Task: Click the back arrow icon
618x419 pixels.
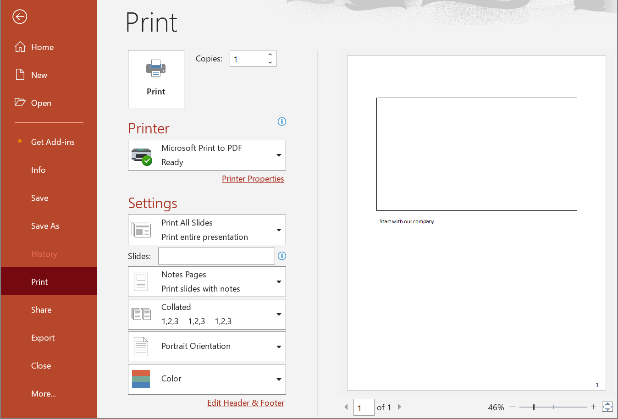Action: coord(20,17)
